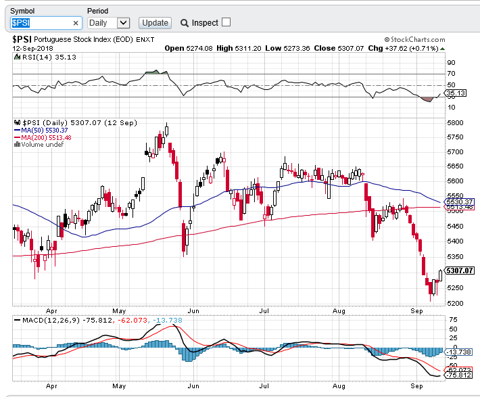The image size is (480, 397).
Task: Click the last price label 5307.07
Action: pos(459,271)
